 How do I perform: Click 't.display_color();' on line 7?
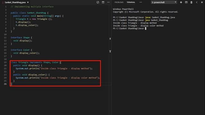pyautogui.click(x=27, y=25)
